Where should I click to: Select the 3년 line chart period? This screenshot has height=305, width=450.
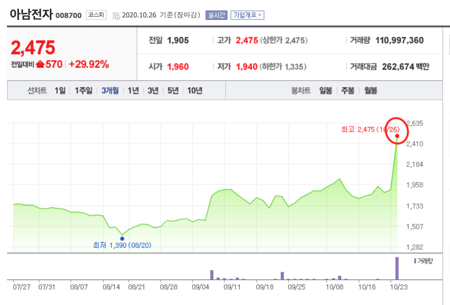point(153,91)
